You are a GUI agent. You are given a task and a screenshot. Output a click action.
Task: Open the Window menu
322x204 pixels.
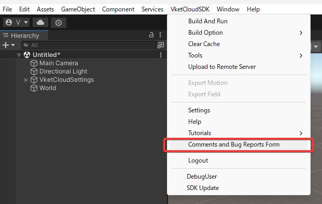pos(228,9)
